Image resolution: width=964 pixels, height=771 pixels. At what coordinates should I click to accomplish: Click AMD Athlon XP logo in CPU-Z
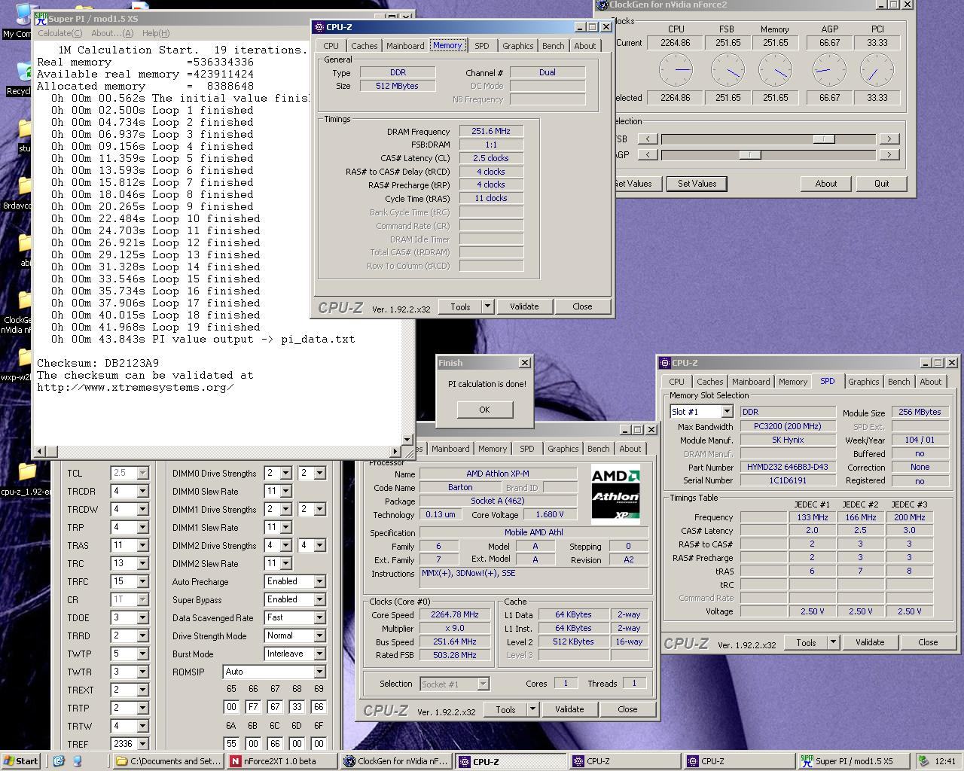[x=615, y=494]
